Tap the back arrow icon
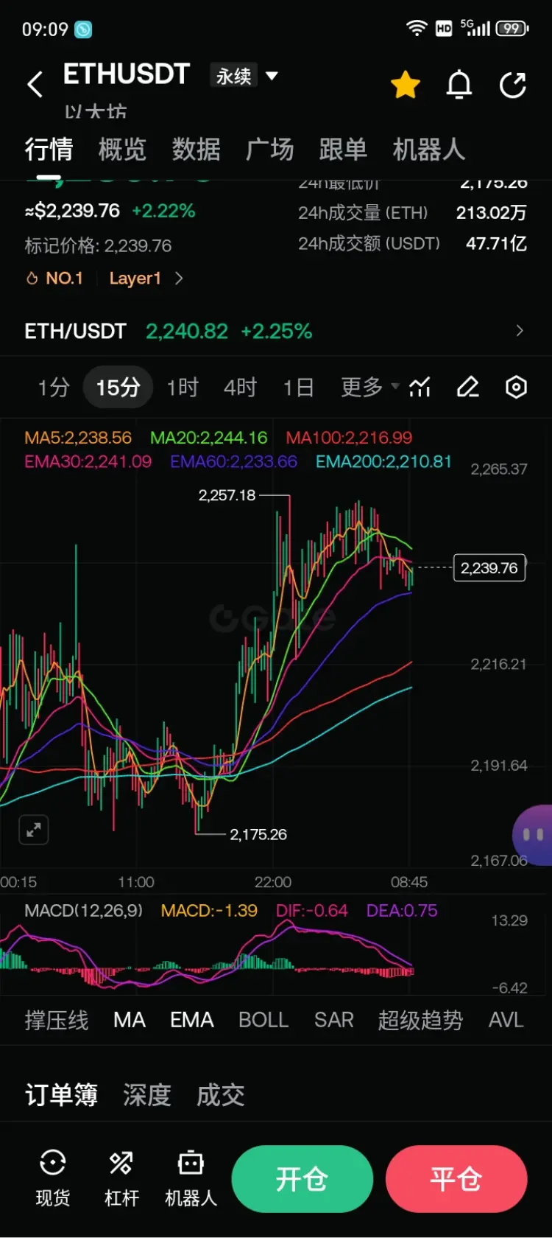 click(35, 84)
